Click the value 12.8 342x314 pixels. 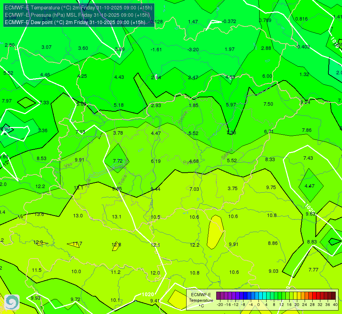pyautogui.click(x=116, y=245)
